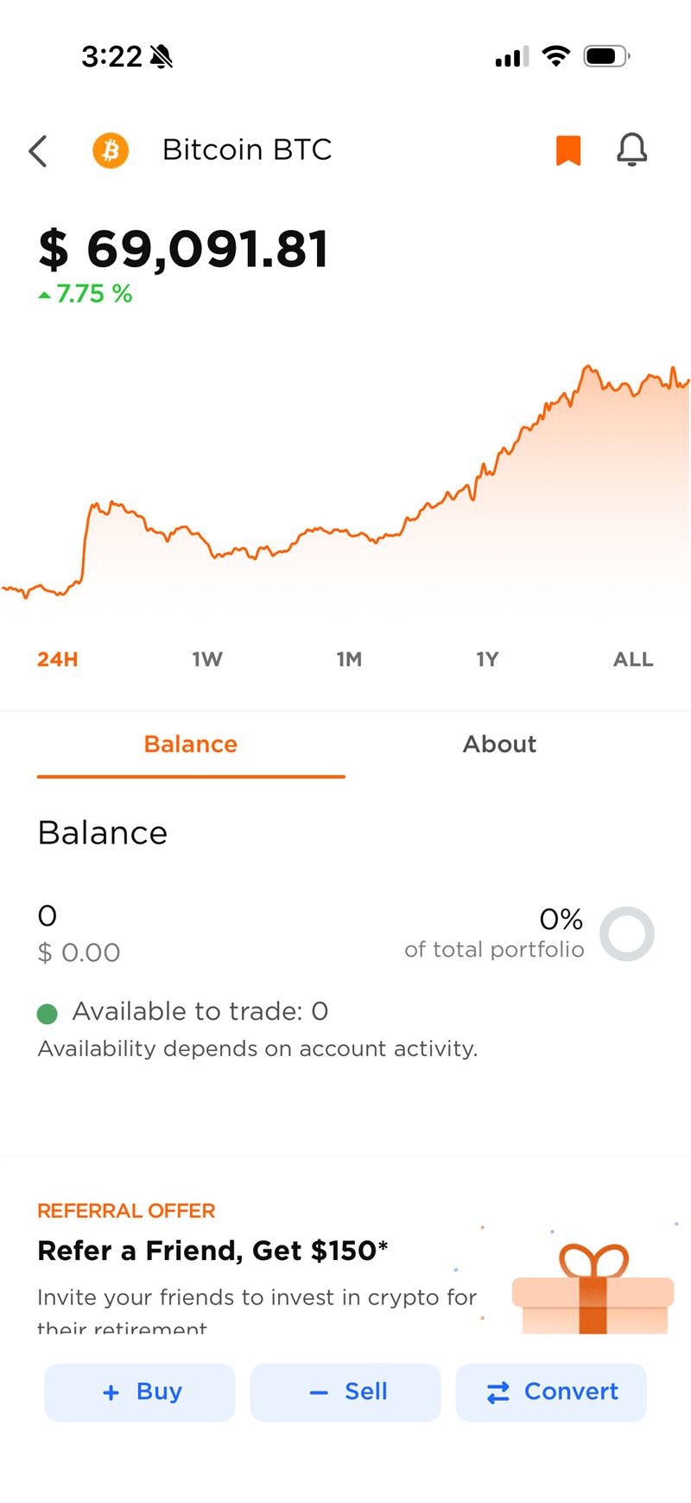Open the Refer a Friend offer
Screen dimensions: 691x1503
212,1251
